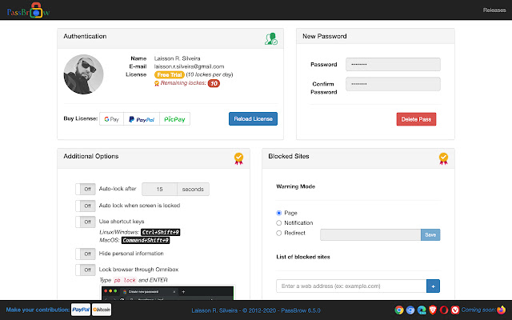Add blocked site with the plus button

point(434,286)
